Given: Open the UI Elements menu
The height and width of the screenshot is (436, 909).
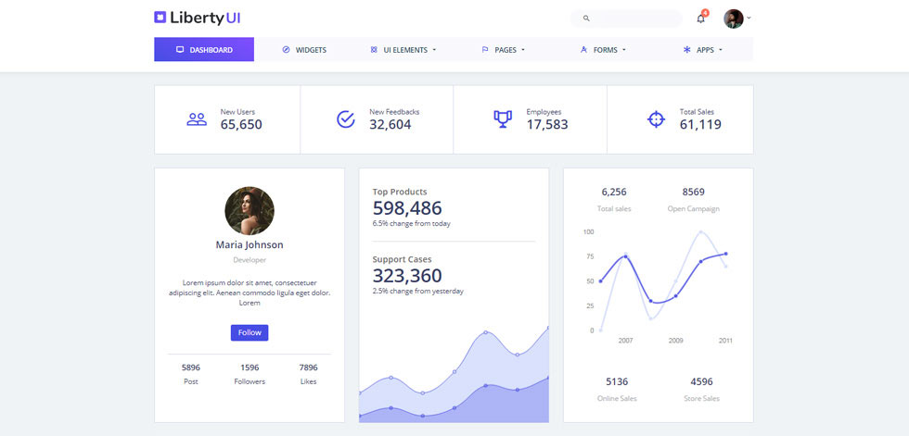Looking at the screenshot, I should pos(403,50).
